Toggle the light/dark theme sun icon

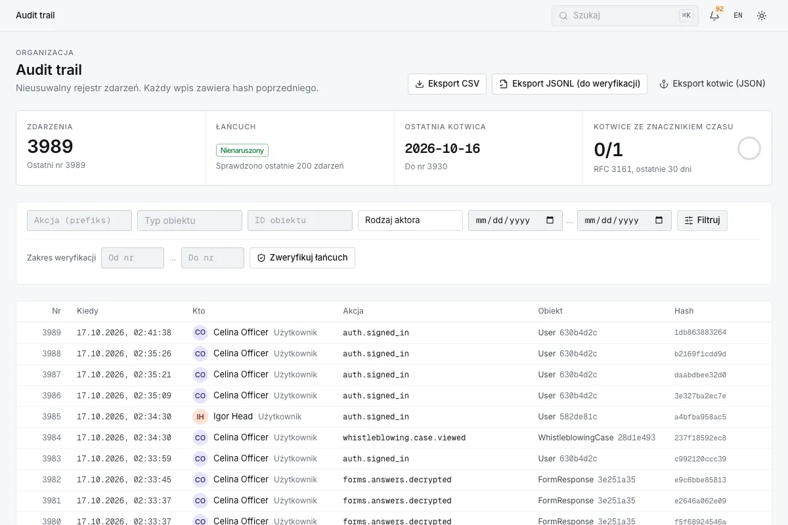tap(762, 16)
